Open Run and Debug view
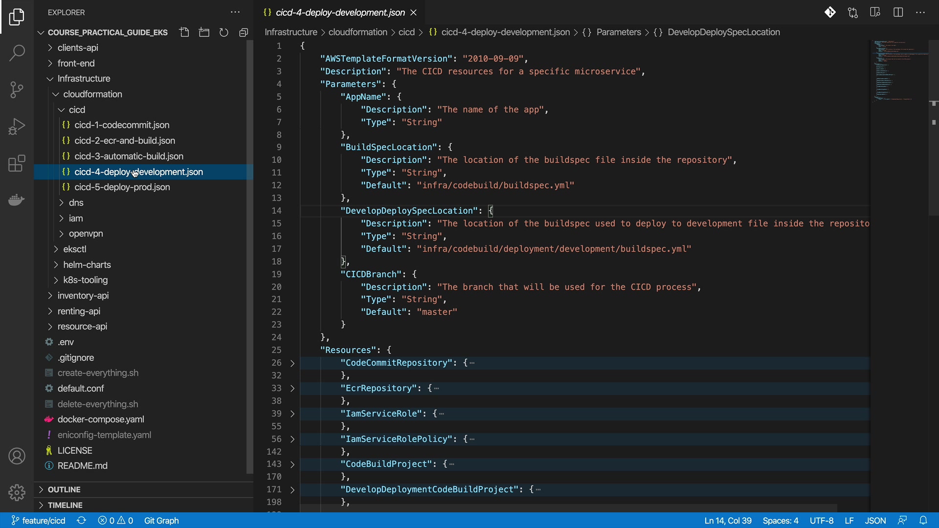This screenshot has width=939, height=528. point(17,127)
